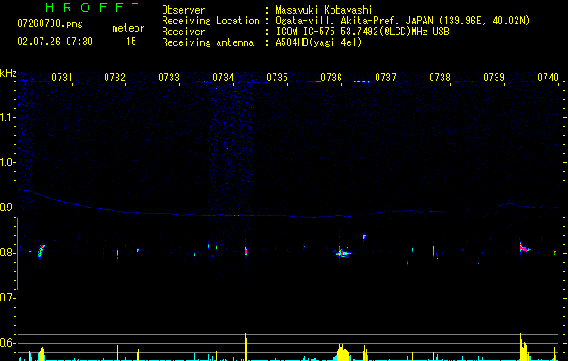The height and width of the screenshot is (361, 568).
Task: Click the 0738 time marker
Action: point(440,78)
